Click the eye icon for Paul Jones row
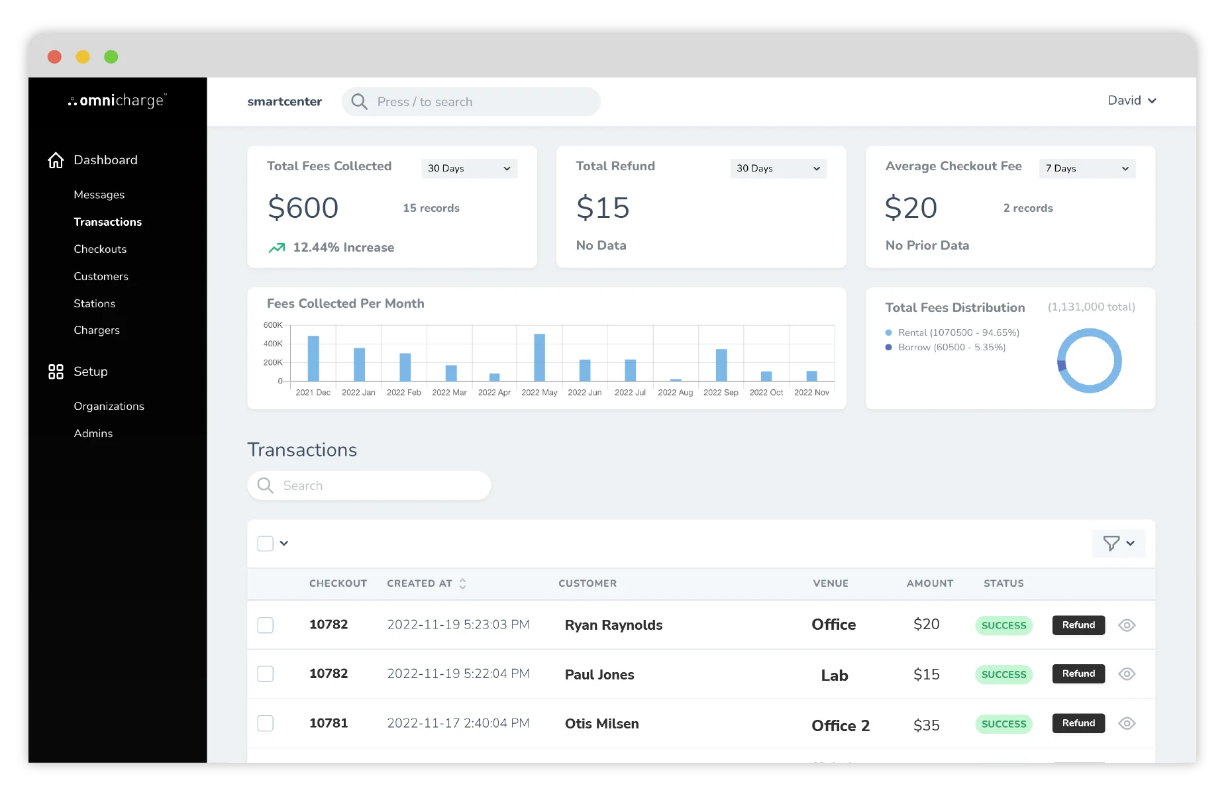The height and width of the screenshot is (796, 1232). pyautogui.click(x=1127, y=674)
